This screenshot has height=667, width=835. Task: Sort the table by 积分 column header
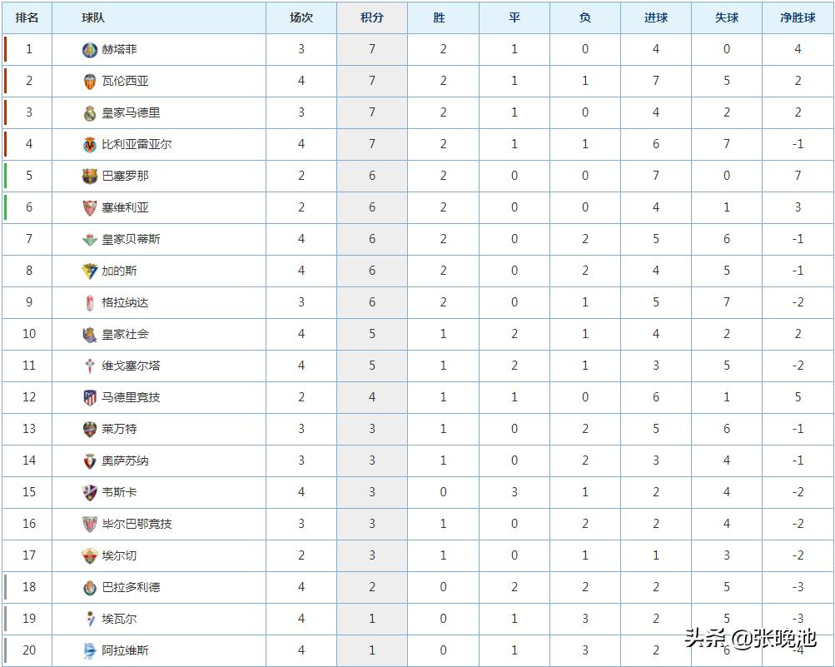[372, 17]
